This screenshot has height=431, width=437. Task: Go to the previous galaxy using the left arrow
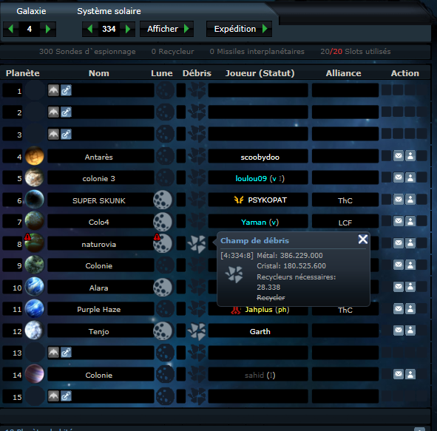click(x=11, y=29)
